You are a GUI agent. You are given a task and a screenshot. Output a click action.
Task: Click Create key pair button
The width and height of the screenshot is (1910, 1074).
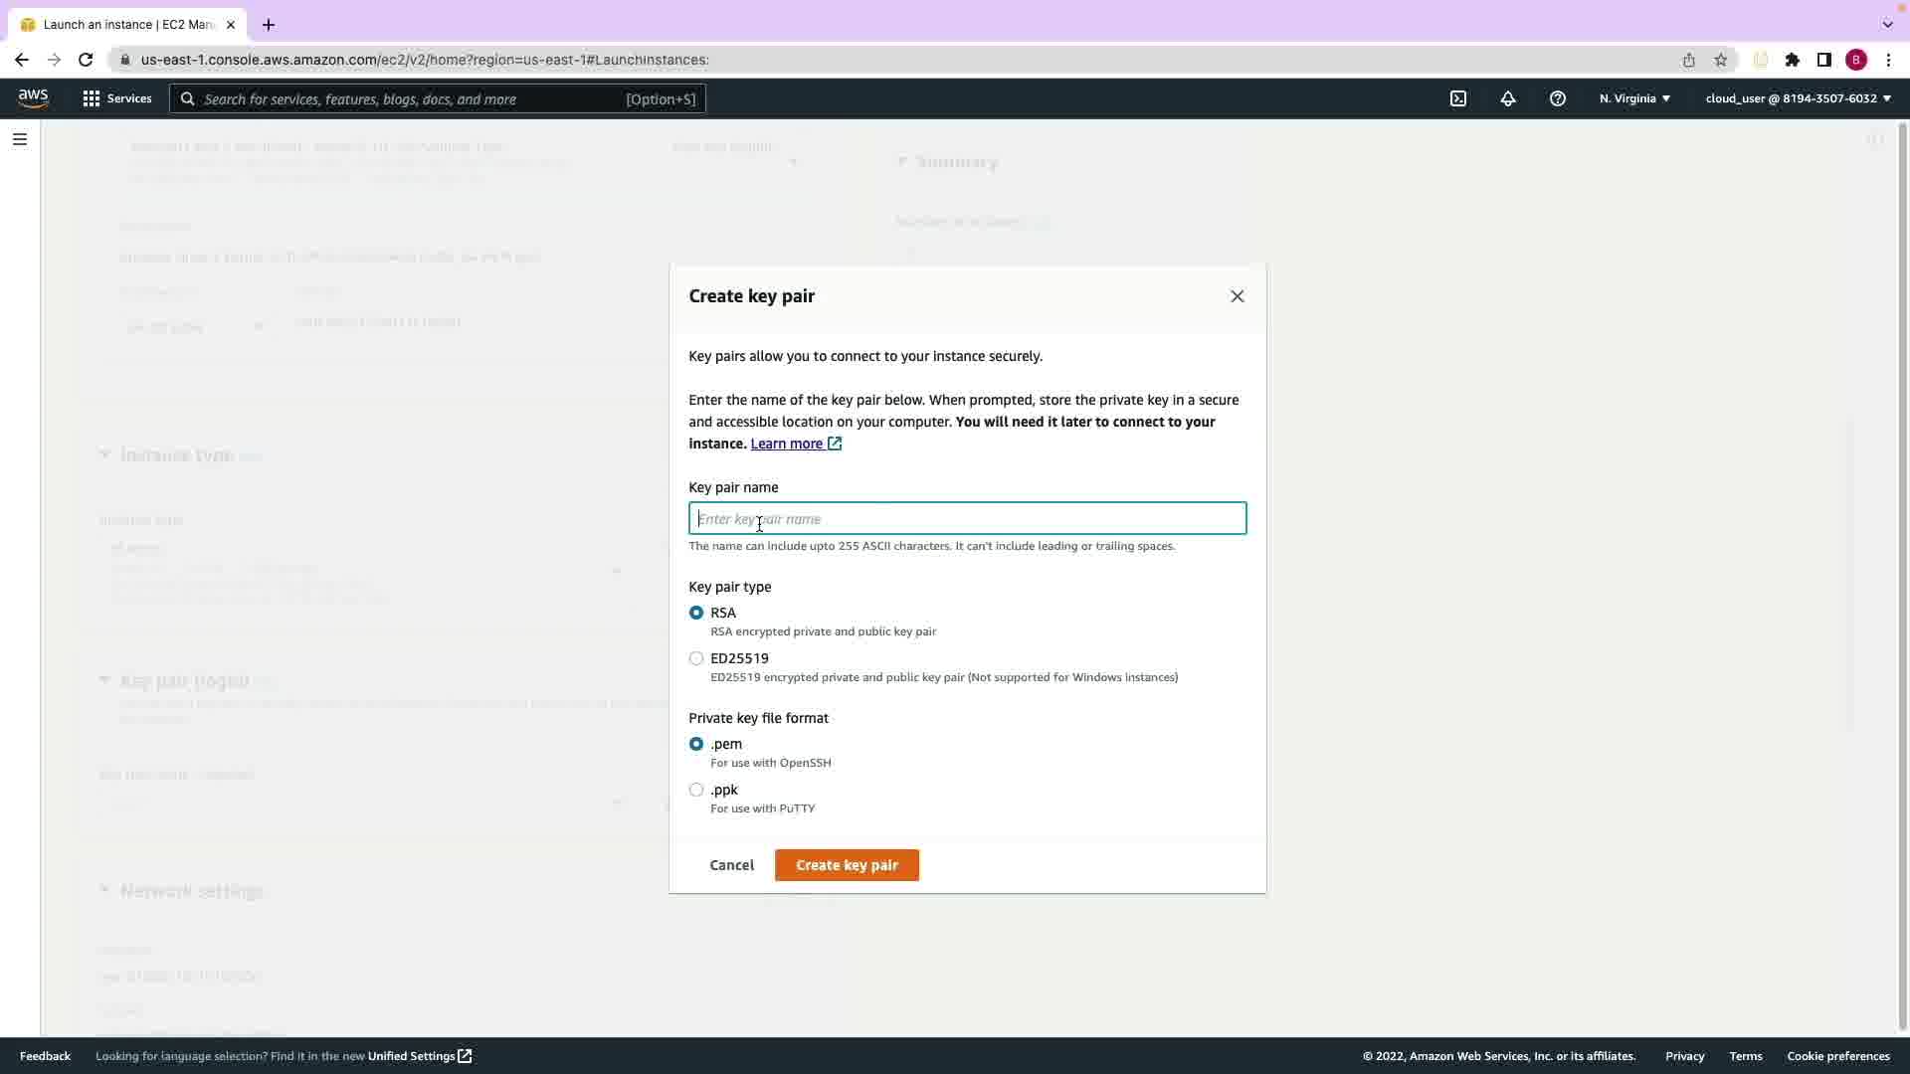[x=847, y=865]
